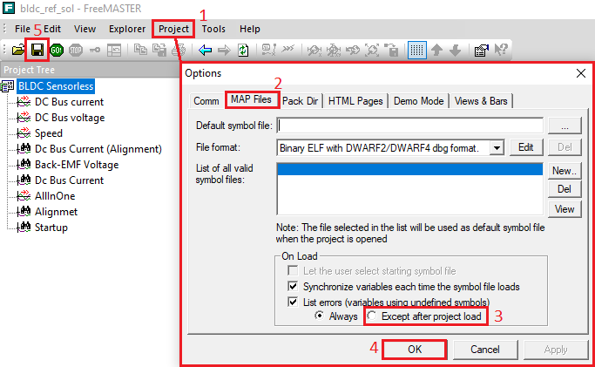Click the key icon in toolbar

(94, 50)
